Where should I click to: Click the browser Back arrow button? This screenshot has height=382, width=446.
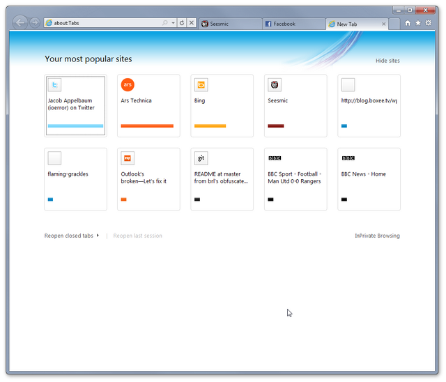pos(20,22)
